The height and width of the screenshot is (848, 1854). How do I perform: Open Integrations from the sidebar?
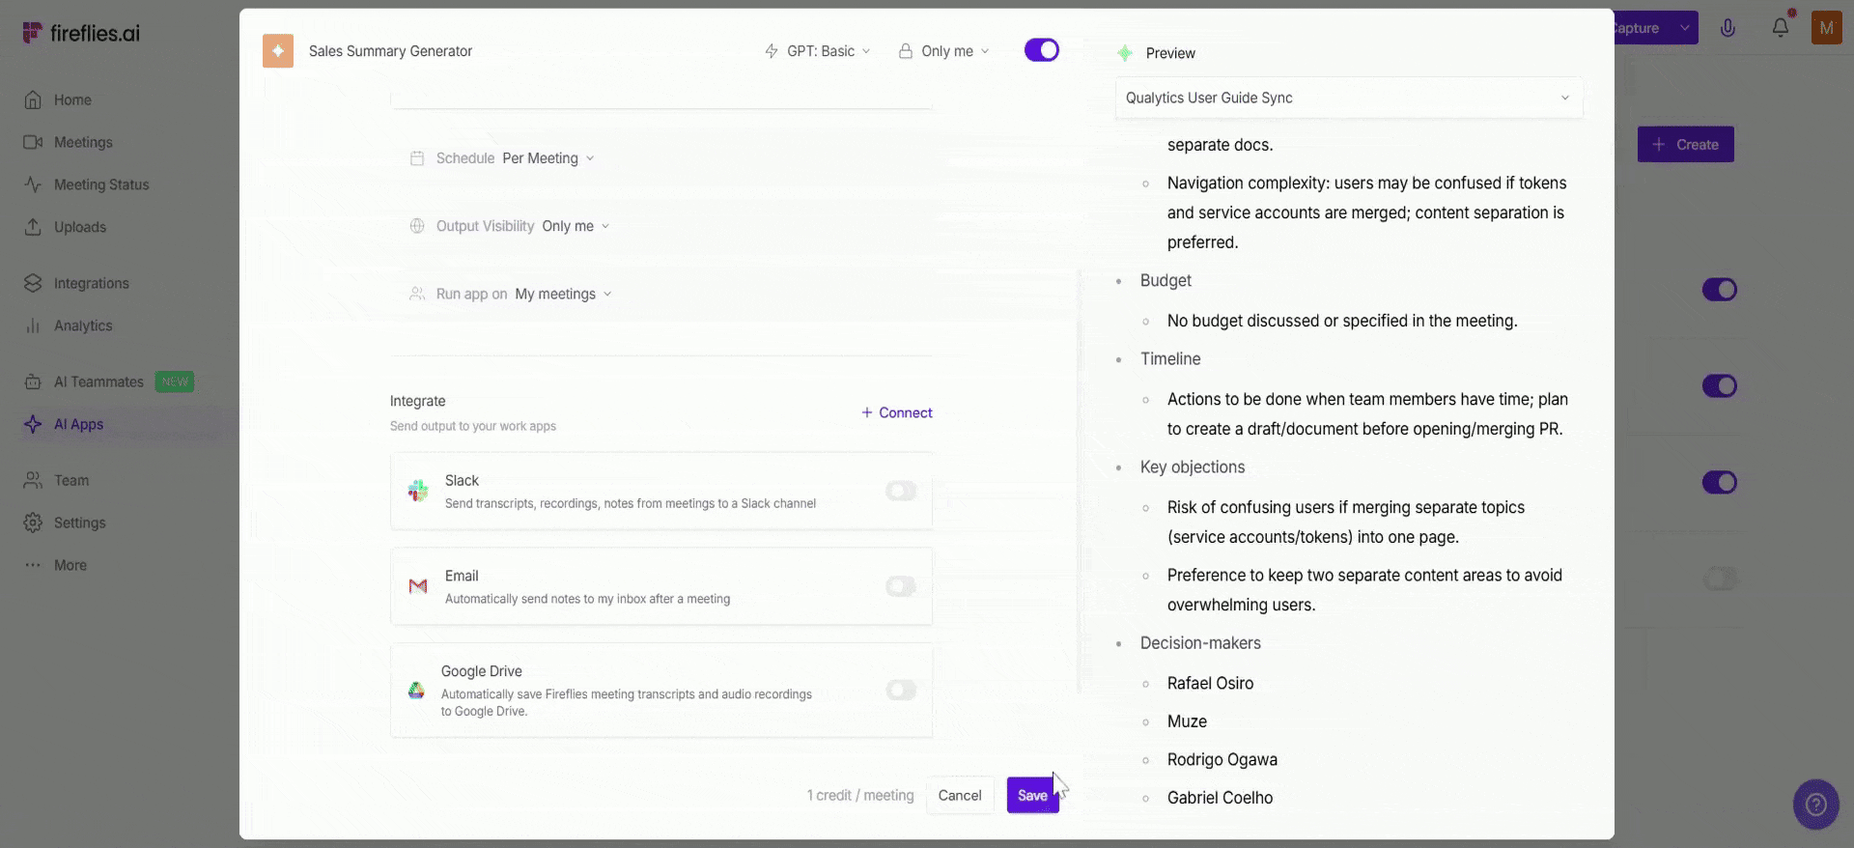91,283
